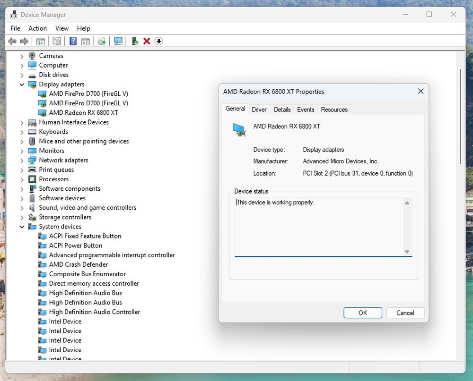Viewport: 473px width, 381px height.
Task: Click the Network adapters icon
Action: tap(32, 160)
